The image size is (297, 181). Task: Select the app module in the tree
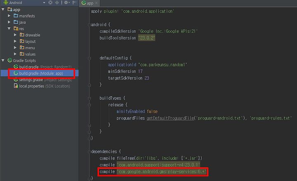tap(16, 9)
